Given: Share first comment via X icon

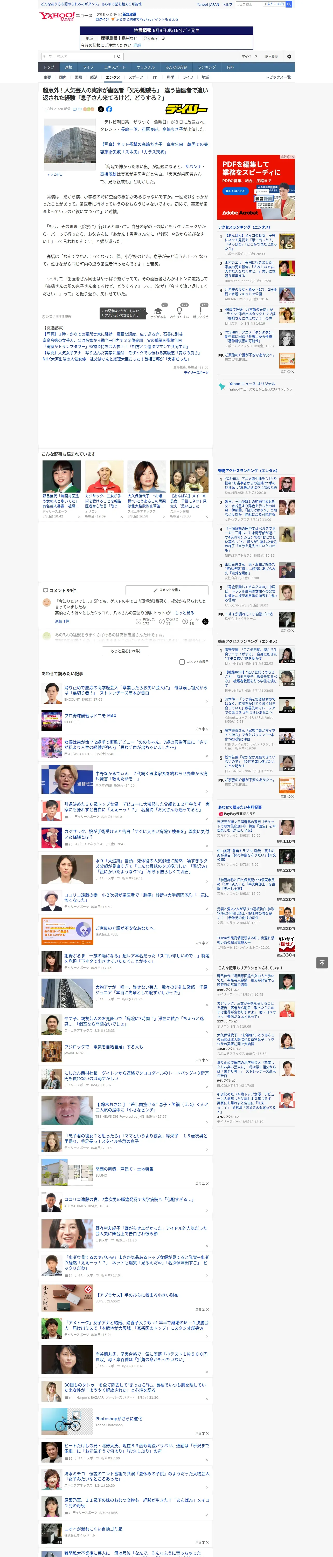Looking at the screenshot, I should coord(205,621).
